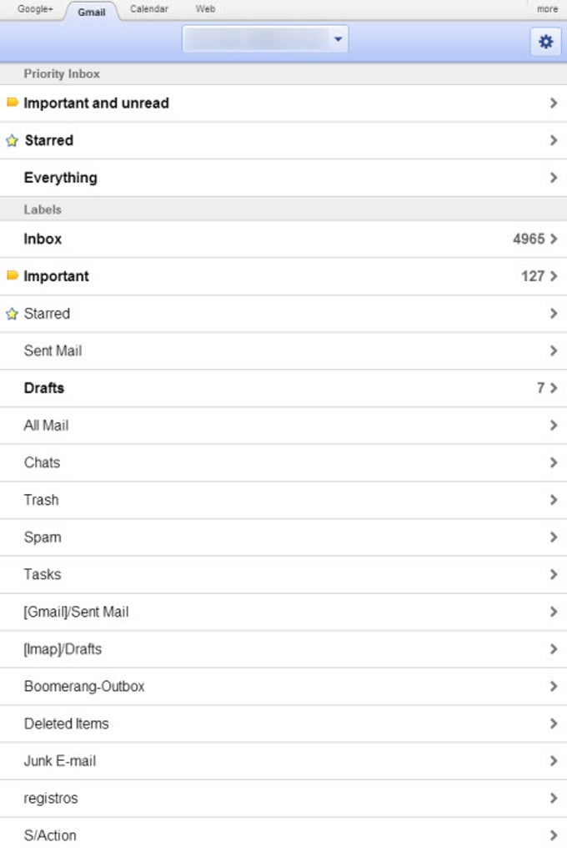The height and width of the screenshot is (852, 567).
Task: Open the Tasks list
Action: [283, 574]
